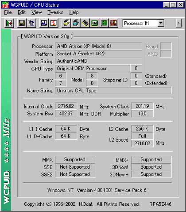The image size is (186, 212).
Task: Click the red refresh arrows icon
Action: (54, 23)
